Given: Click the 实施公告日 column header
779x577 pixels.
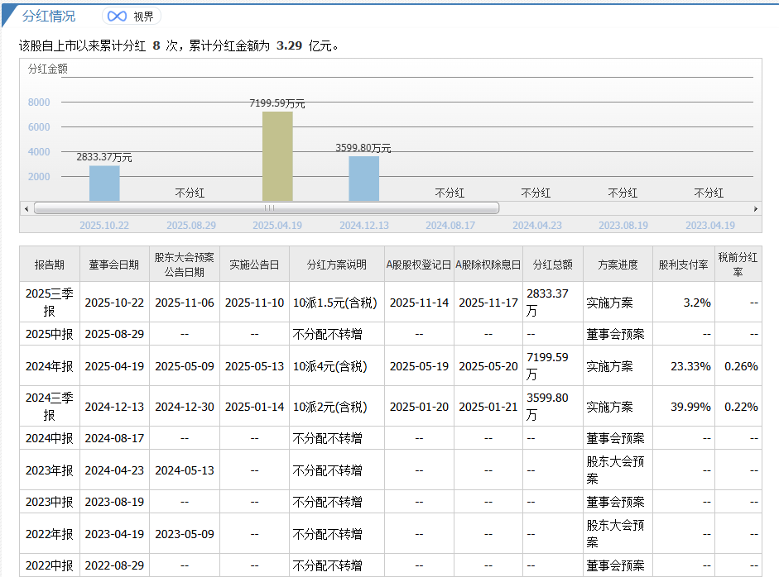Looking at the screenshot, I should coord(254,265).
